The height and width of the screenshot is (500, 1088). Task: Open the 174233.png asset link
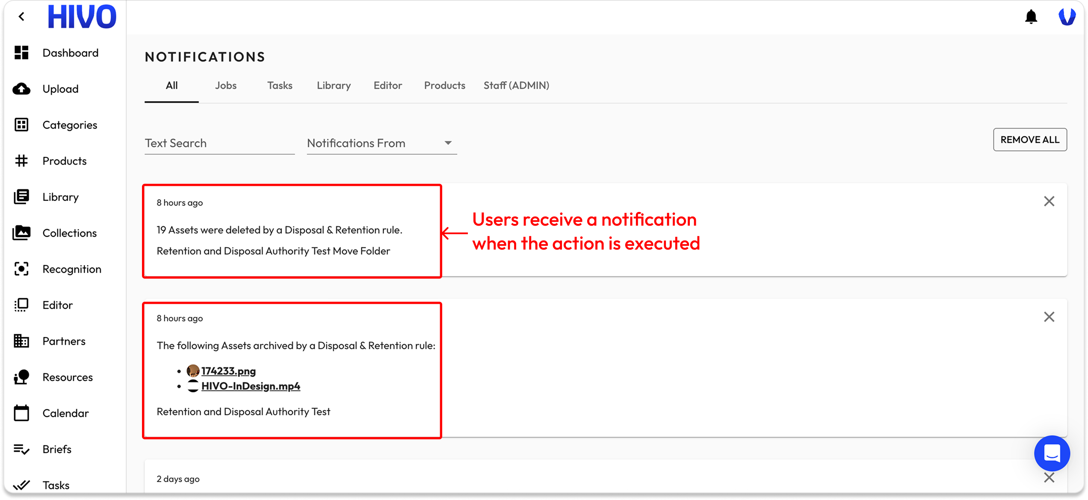coord(228,371)
